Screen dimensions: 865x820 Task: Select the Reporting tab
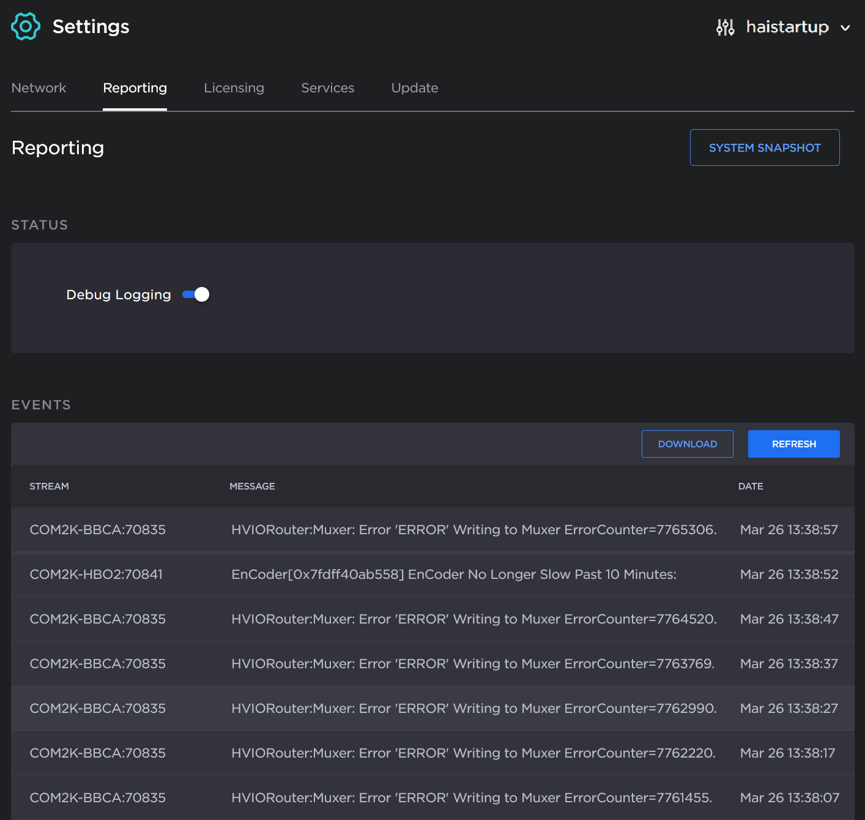(x=135, y=88)
